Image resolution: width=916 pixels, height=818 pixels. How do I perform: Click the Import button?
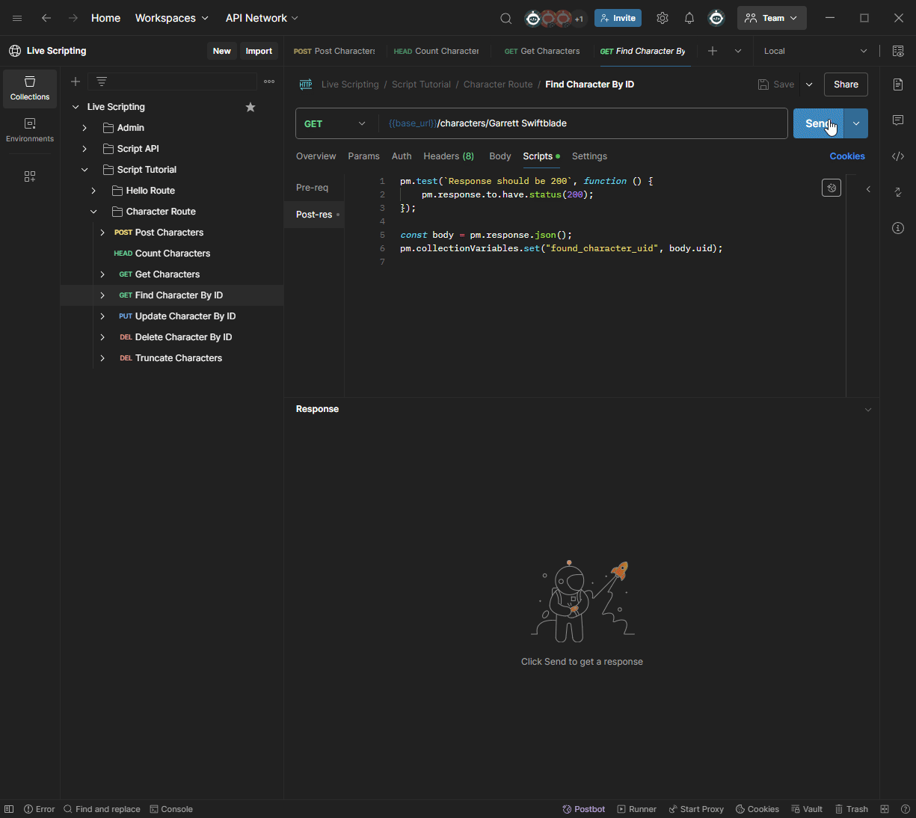[259, 51]
